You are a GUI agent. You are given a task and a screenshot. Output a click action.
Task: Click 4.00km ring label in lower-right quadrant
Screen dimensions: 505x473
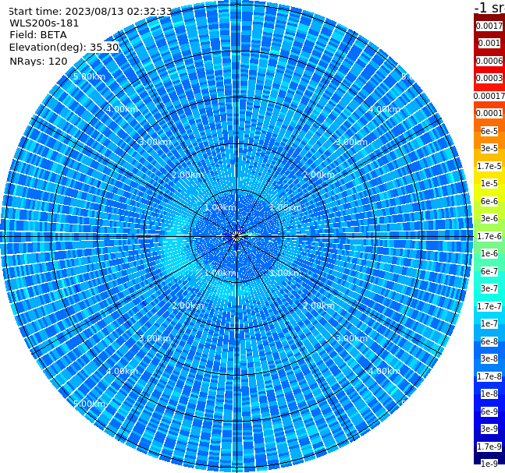385,371
